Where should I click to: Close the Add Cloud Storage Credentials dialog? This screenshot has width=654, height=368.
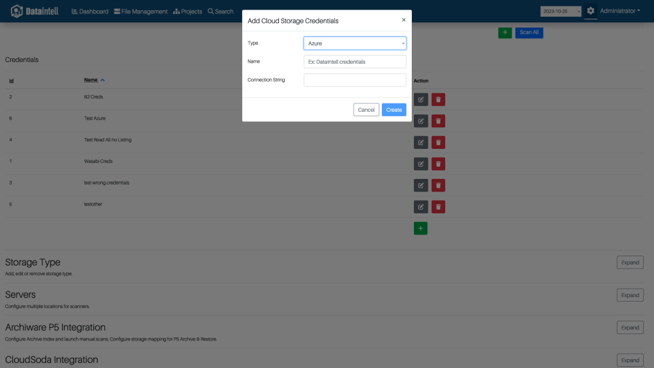click(x=404, y=20)
